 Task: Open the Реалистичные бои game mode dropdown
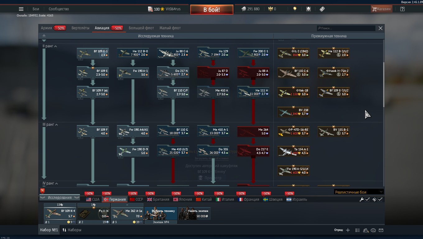[359, 192]
